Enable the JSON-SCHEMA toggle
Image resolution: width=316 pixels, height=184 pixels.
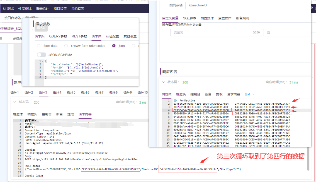click(x=41, y=55)
